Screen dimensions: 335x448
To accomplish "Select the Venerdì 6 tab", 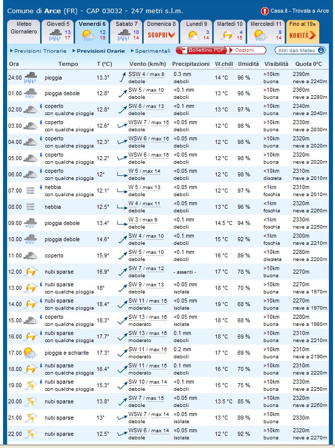I will (92, 31).
